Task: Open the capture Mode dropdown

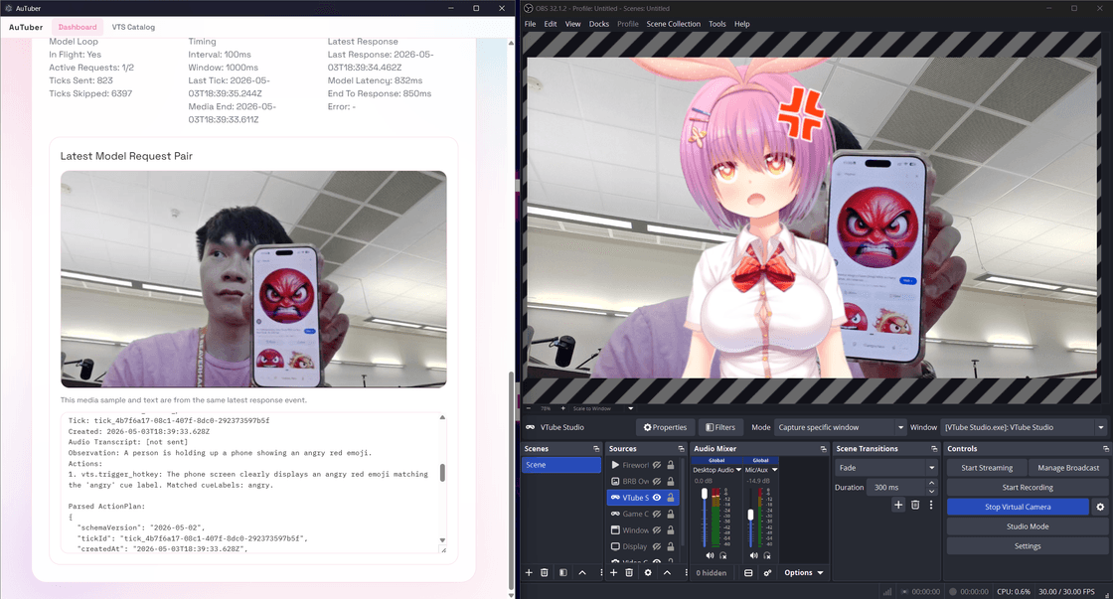Action: tap(841, 427)
